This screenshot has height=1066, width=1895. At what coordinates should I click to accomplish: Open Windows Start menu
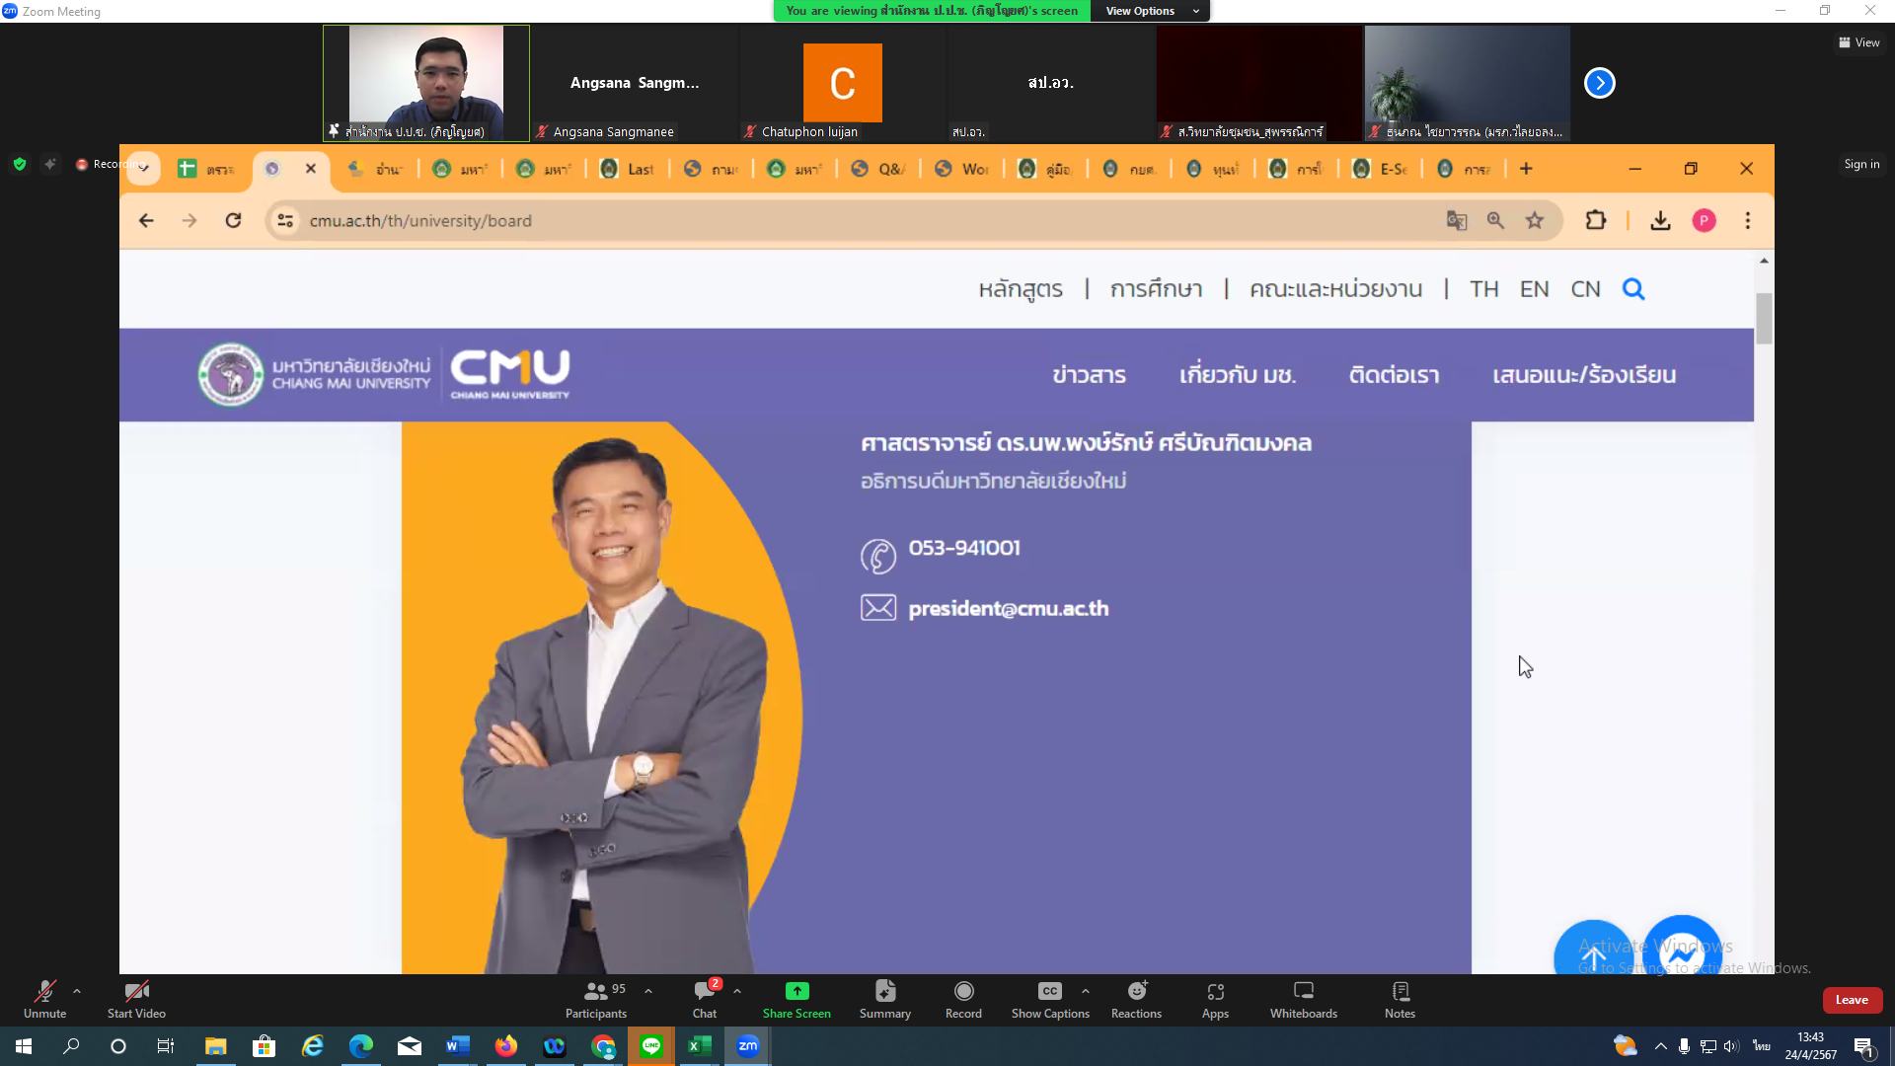point(24,1046)
